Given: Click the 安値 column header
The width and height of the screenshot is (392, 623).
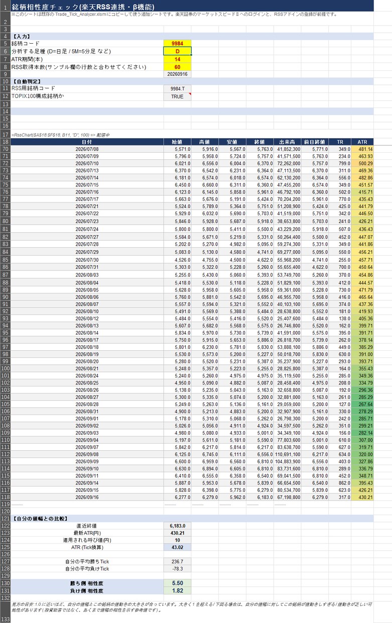Looking at the screenshot, I should (x=232, y=142).
